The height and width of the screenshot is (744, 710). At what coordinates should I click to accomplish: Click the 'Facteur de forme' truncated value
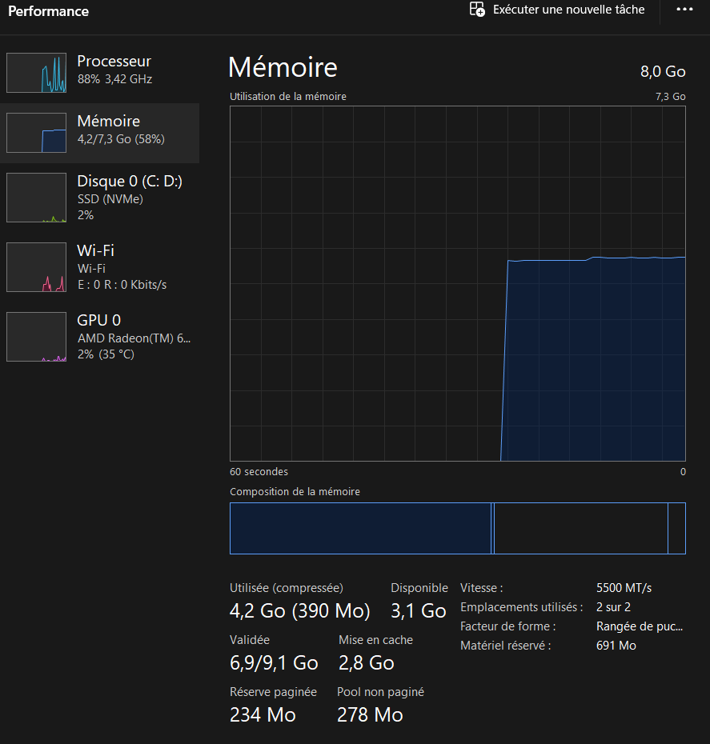(640, 626)
